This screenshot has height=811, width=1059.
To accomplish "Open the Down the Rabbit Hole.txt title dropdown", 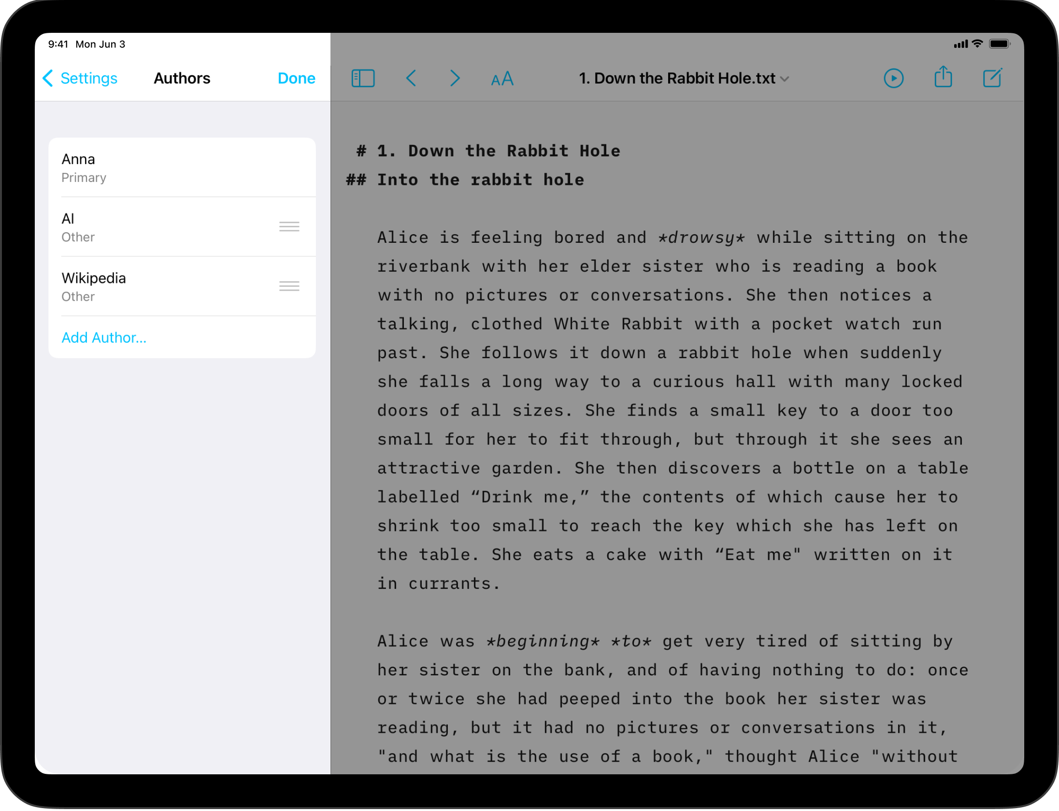I will point(676,78).
